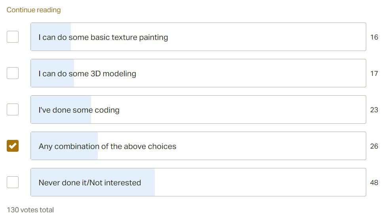Check the basic texture painting checkbox

pyautogui.click(x=13, y=37)
